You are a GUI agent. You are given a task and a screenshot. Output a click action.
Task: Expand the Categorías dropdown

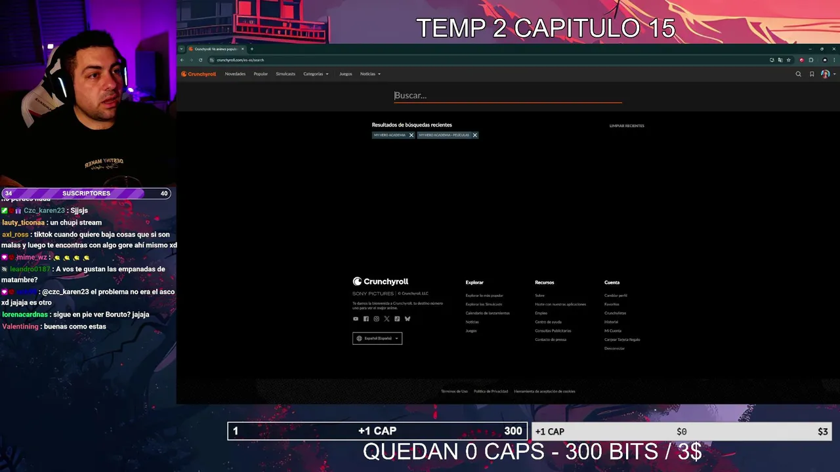[x=316, y=74]
